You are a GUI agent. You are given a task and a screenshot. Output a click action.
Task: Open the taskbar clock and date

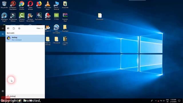[x=173, y=101]
